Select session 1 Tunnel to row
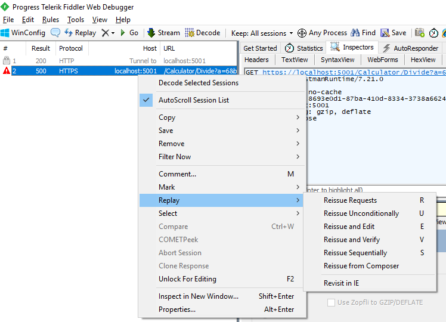446x322 pixels. (x=119, y=61)
